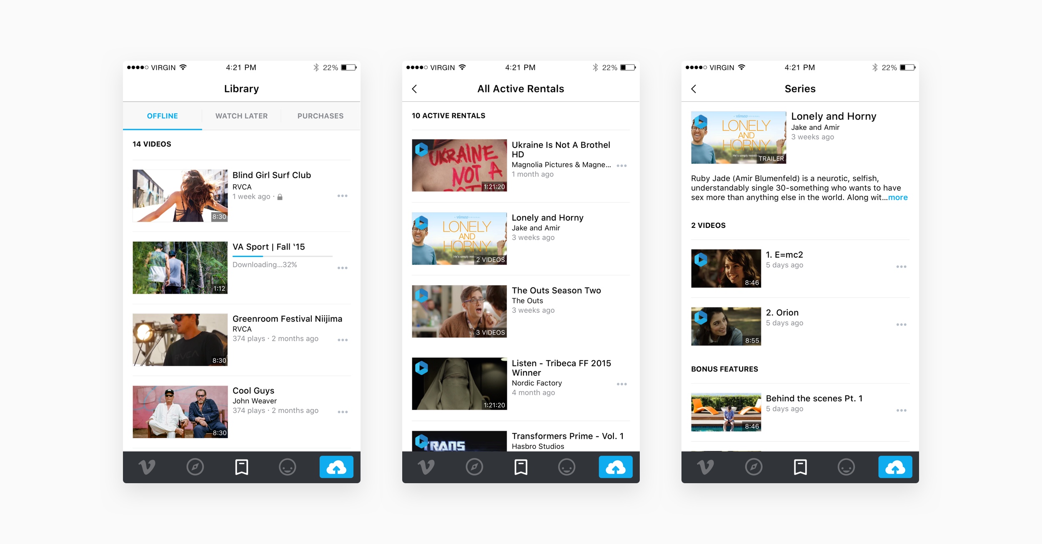Viewport: 1042px width, 544px height.
Task: Tap smiley profile icon in All Active Rentals screen
Action: click(567, 467)
